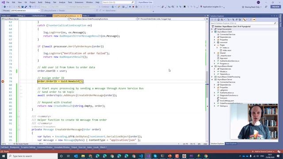Open the Immediate Window tab
283x159 pixels.
click(62, 147)
